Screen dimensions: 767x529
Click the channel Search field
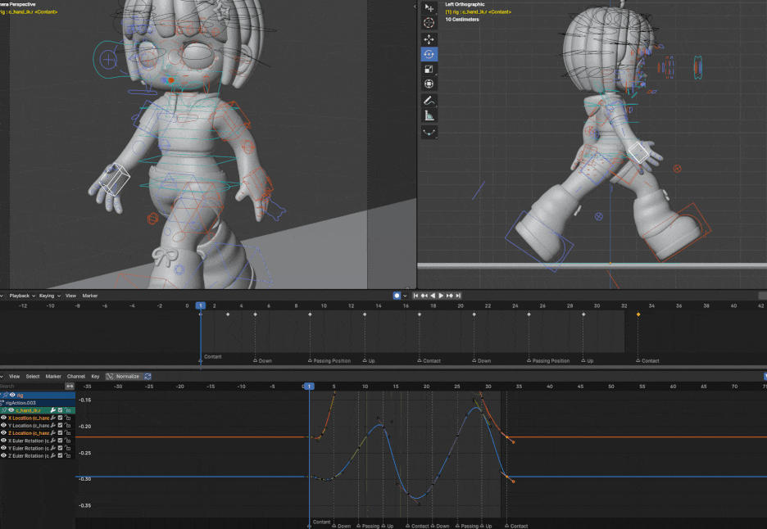click(x=32, y=387)
